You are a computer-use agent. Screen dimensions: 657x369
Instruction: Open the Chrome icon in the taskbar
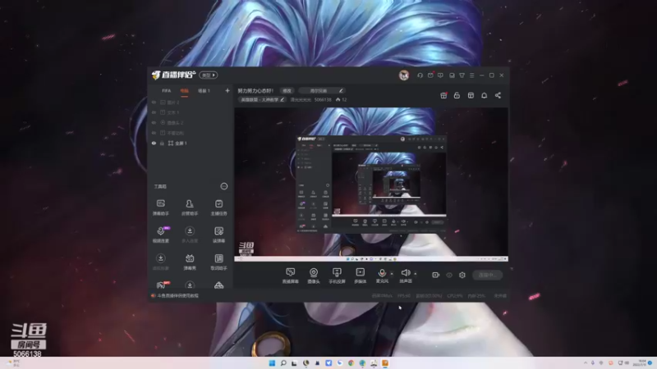click(x=351, y=363)
